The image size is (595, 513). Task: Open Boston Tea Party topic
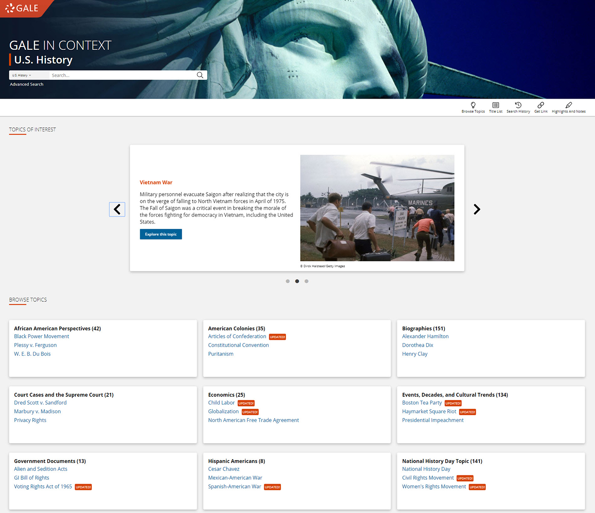pyautogui.click(x=422, y=403)
